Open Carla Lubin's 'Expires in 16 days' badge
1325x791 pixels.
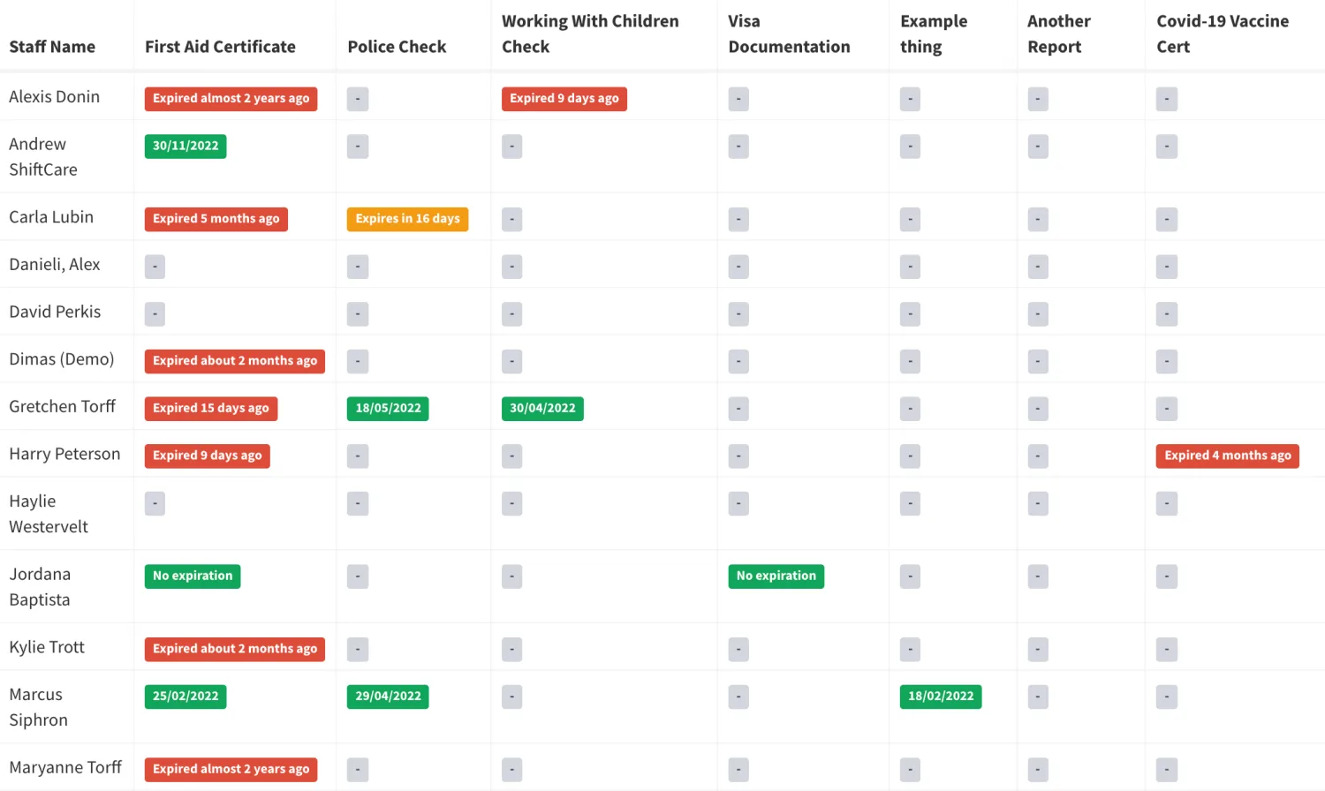(407, 219)
